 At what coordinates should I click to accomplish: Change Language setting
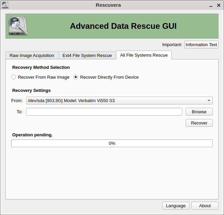pyautogui.click(x=175, y=206)
